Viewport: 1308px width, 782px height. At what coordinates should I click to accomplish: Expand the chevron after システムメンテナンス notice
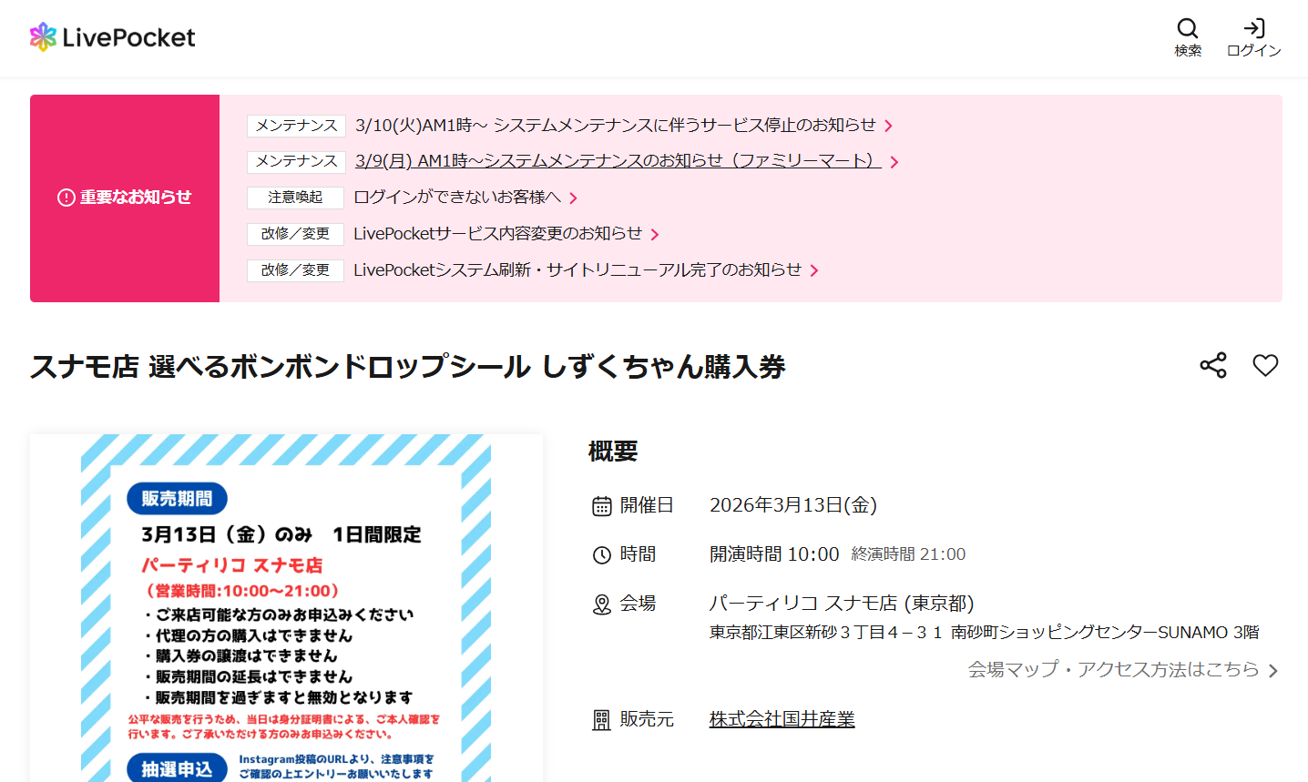pyautogui.click(x=888, y=126)
